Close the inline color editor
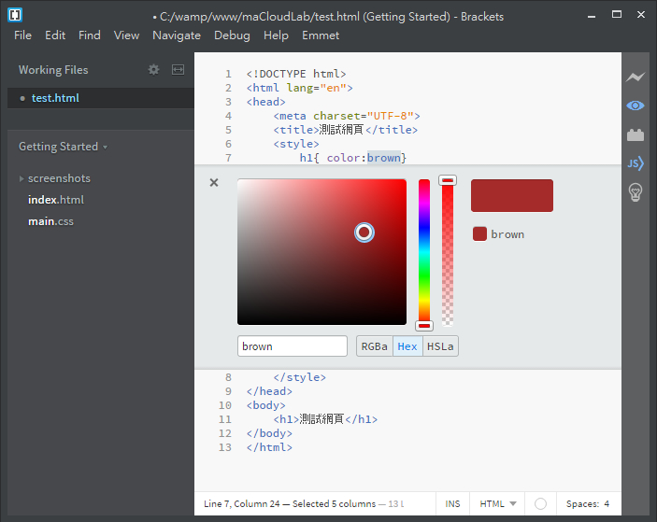This screenshot has height=522, width=657. 214,182
